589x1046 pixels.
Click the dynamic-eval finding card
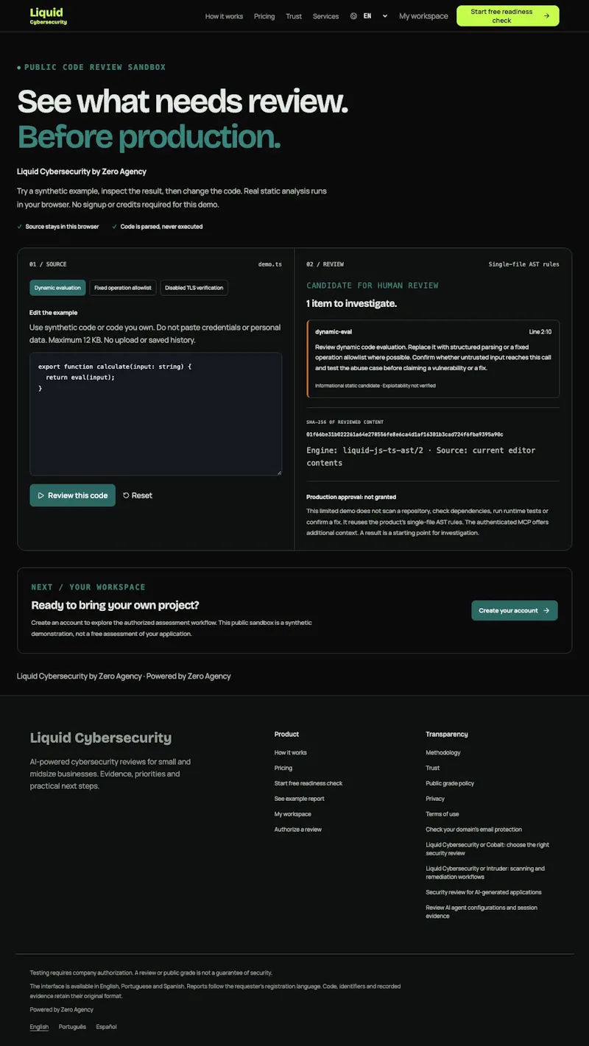click(433, 358)
